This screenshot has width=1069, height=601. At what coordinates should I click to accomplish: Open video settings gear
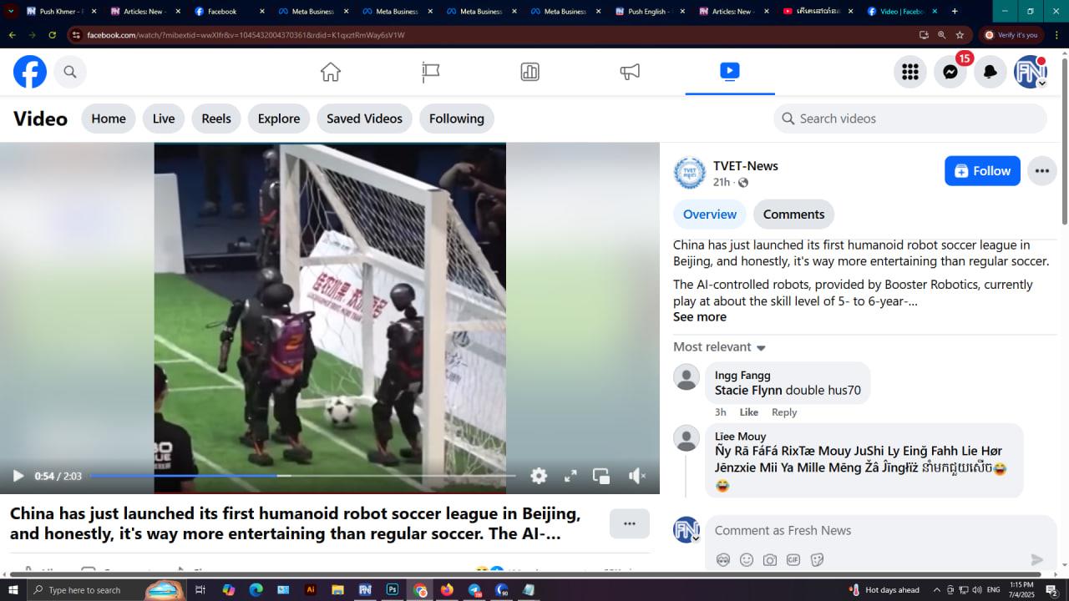tap(539, 476)
